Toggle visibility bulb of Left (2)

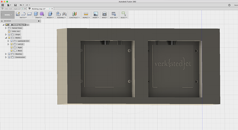coord(12,44)
